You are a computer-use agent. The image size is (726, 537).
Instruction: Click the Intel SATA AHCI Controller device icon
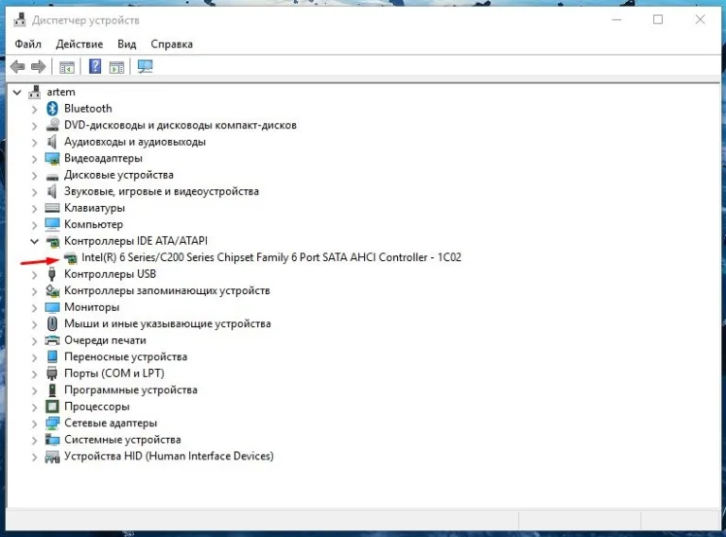point(70,258)
